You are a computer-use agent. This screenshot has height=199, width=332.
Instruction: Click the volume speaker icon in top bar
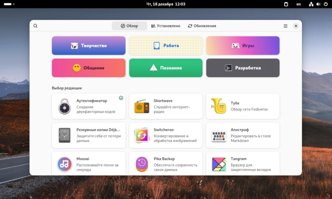318,4
